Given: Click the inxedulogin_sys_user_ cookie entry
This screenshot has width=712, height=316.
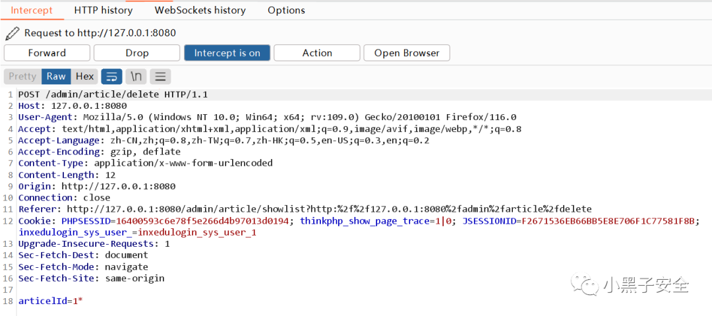Looking at the screenshot, I should coord(138,232).
